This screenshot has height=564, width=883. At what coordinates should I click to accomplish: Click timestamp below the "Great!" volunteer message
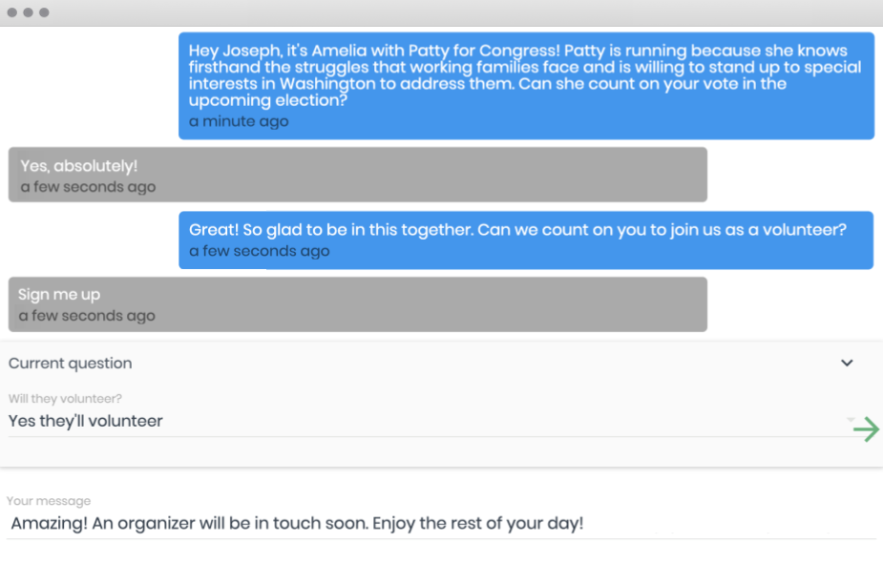(259, 251)
